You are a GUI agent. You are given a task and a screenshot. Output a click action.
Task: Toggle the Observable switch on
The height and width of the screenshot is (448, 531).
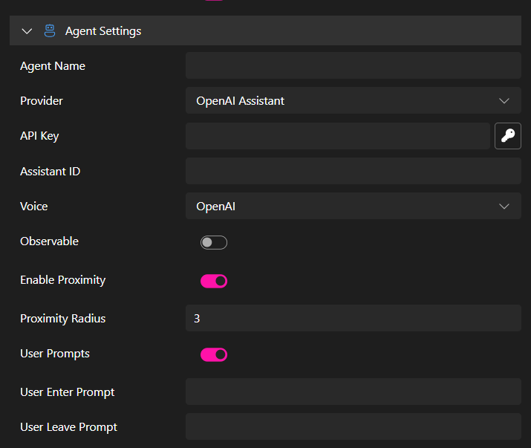click(214, 242)
